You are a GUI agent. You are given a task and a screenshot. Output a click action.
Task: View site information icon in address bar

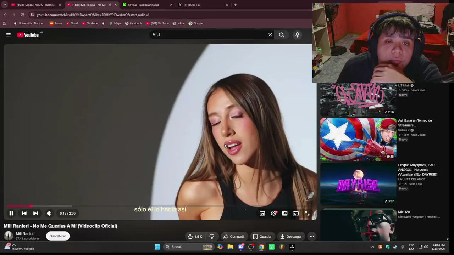click(32, 15)
